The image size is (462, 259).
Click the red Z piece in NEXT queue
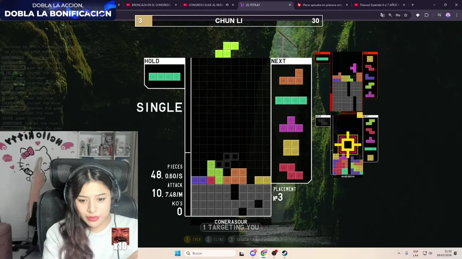tap(291, 171)
